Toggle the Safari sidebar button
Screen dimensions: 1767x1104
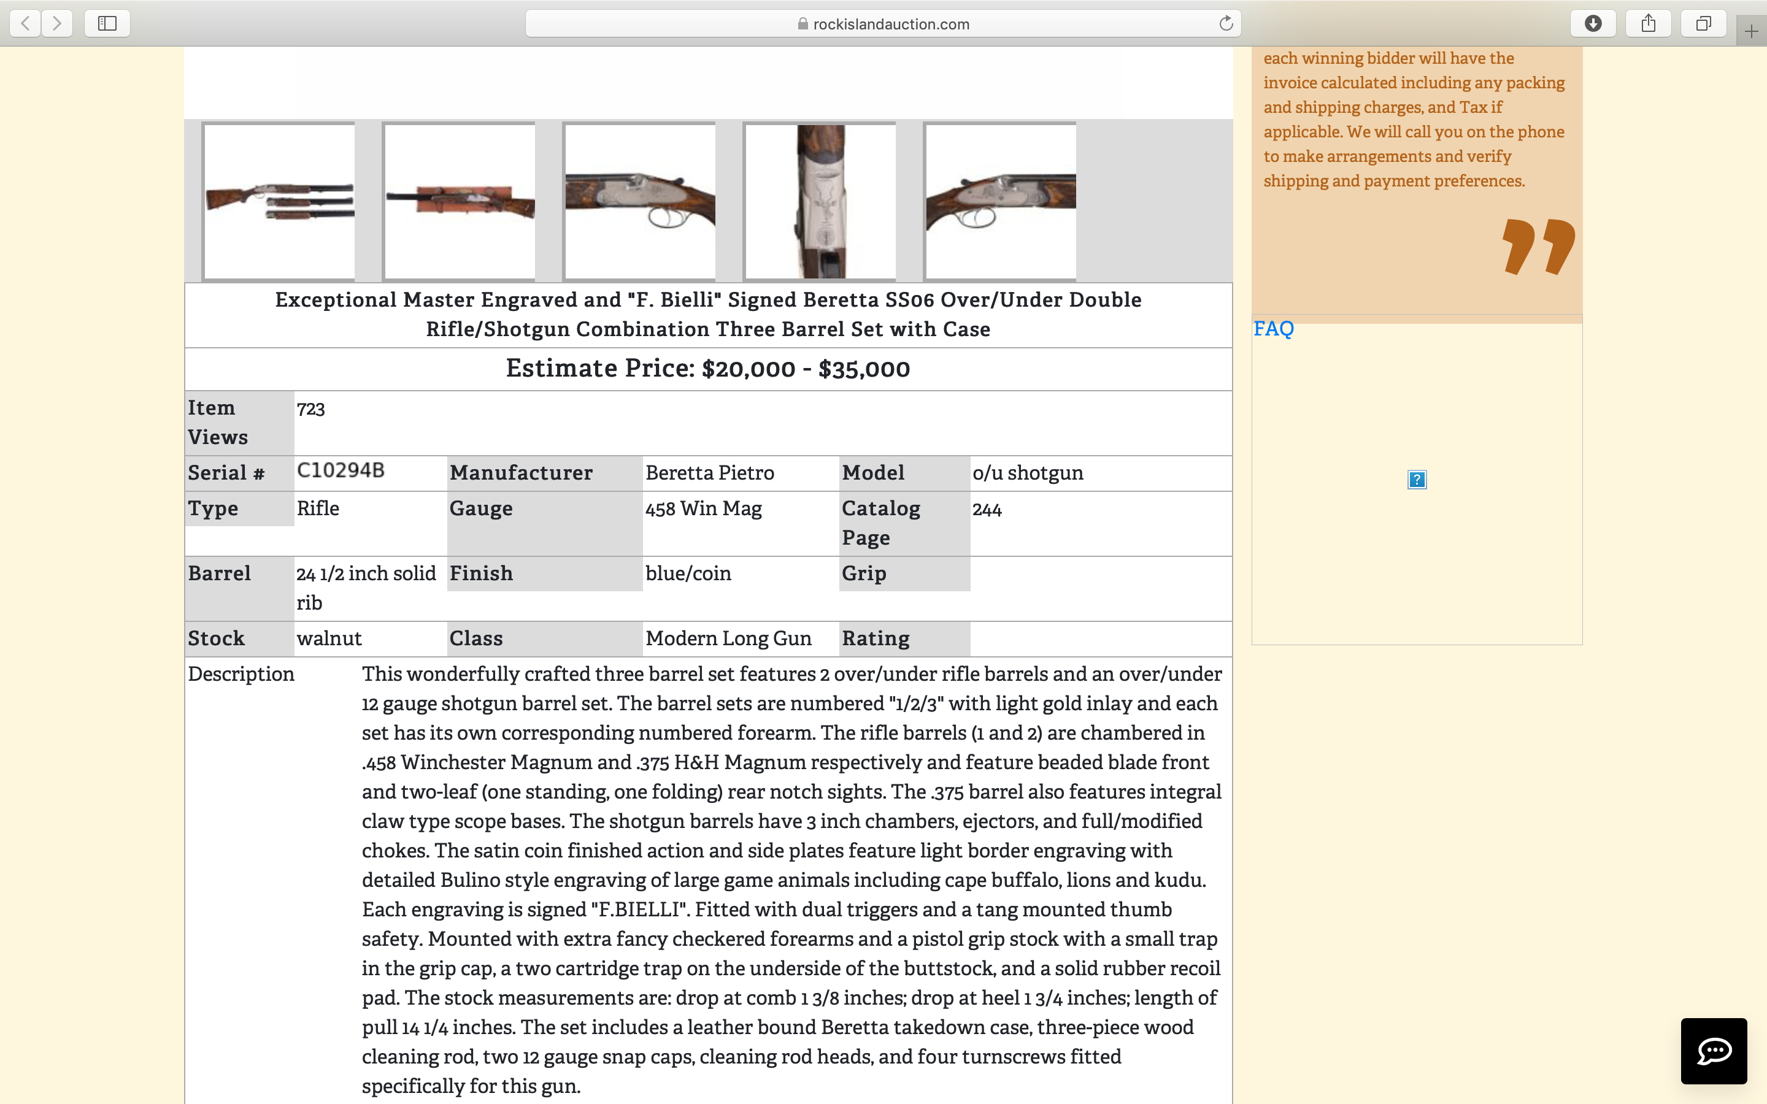[x=107, y=23]
